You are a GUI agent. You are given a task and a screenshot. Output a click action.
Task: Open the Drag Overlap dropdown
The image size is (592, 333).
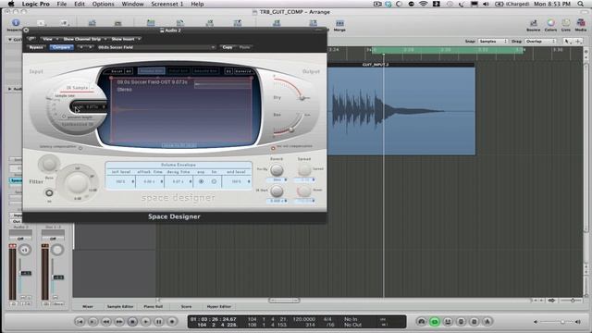(540, 41)
